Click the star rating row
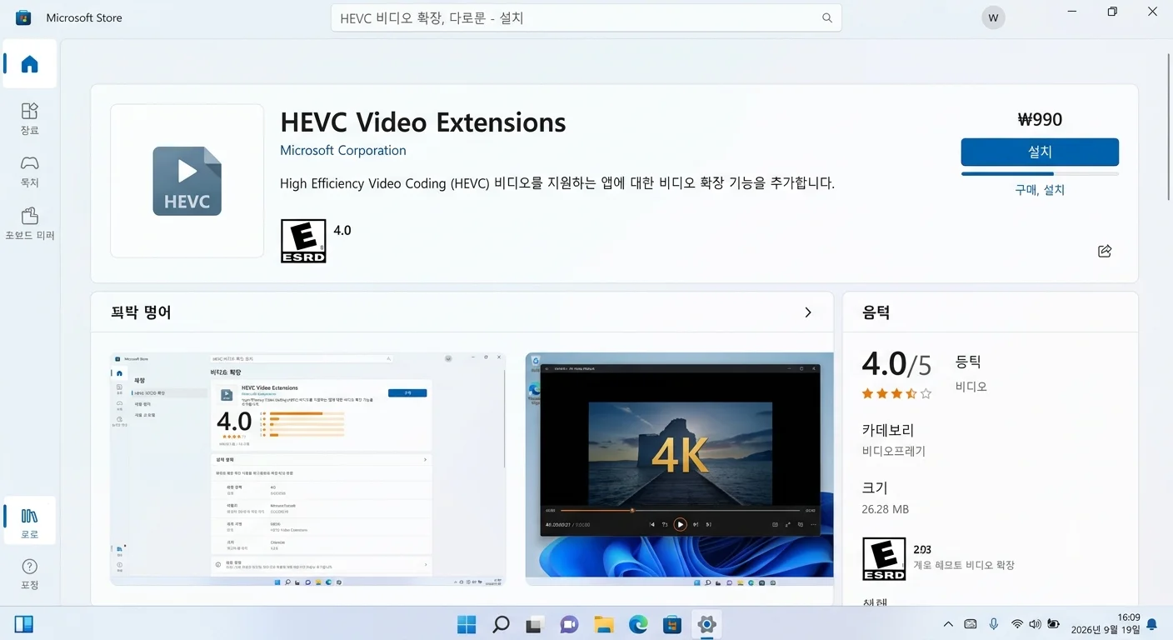The image size is (1173, 640). pos(896,393)
